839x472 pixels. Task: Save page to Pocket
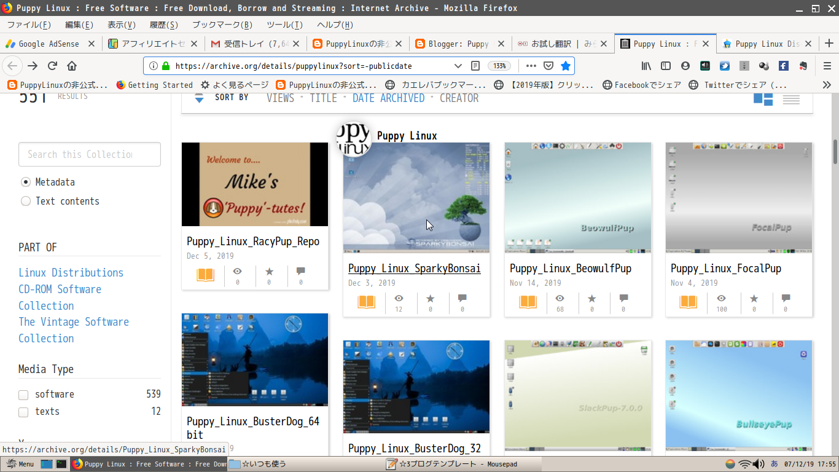click(548, 66)
